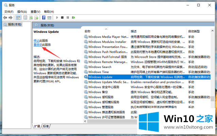Switch to the 扩展 tab
The width and height of the screenshot is (217, 136).
pyautogui.click(x=37, y=126)
